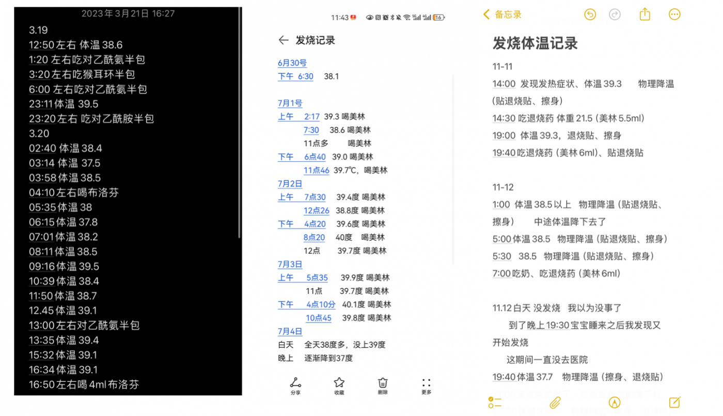
Task: Tap the eye icon in the status bar
Action: (x=369, y=18)
